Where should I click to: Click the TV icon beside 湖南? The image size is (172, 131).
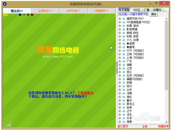coord(124,65)
